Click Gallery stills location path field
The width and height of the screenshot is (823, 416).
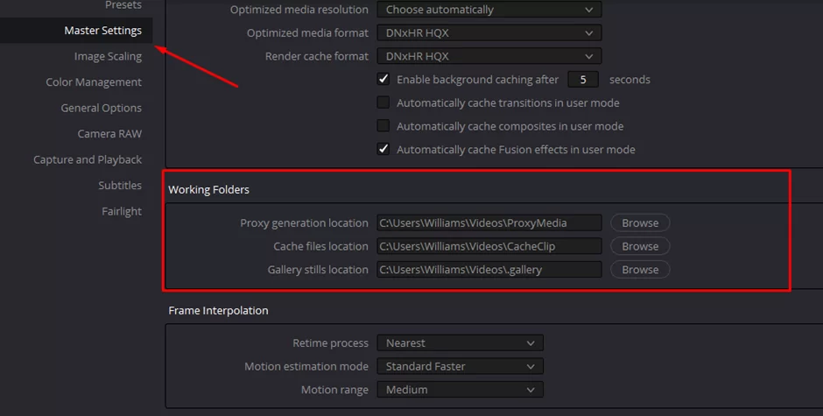pyautogui.click(x=489, y=270)
